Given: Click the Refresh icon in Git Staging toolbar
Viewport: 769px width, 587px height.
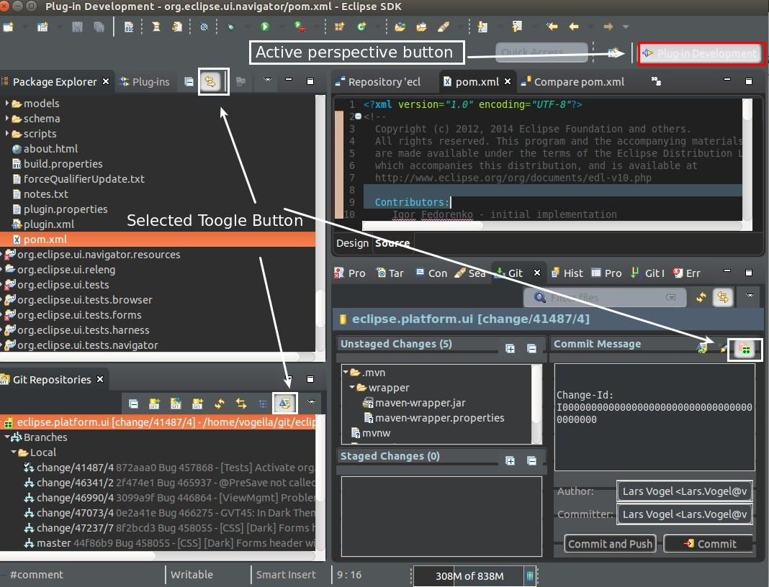Looking at the screenshot, I should (701, 297).
